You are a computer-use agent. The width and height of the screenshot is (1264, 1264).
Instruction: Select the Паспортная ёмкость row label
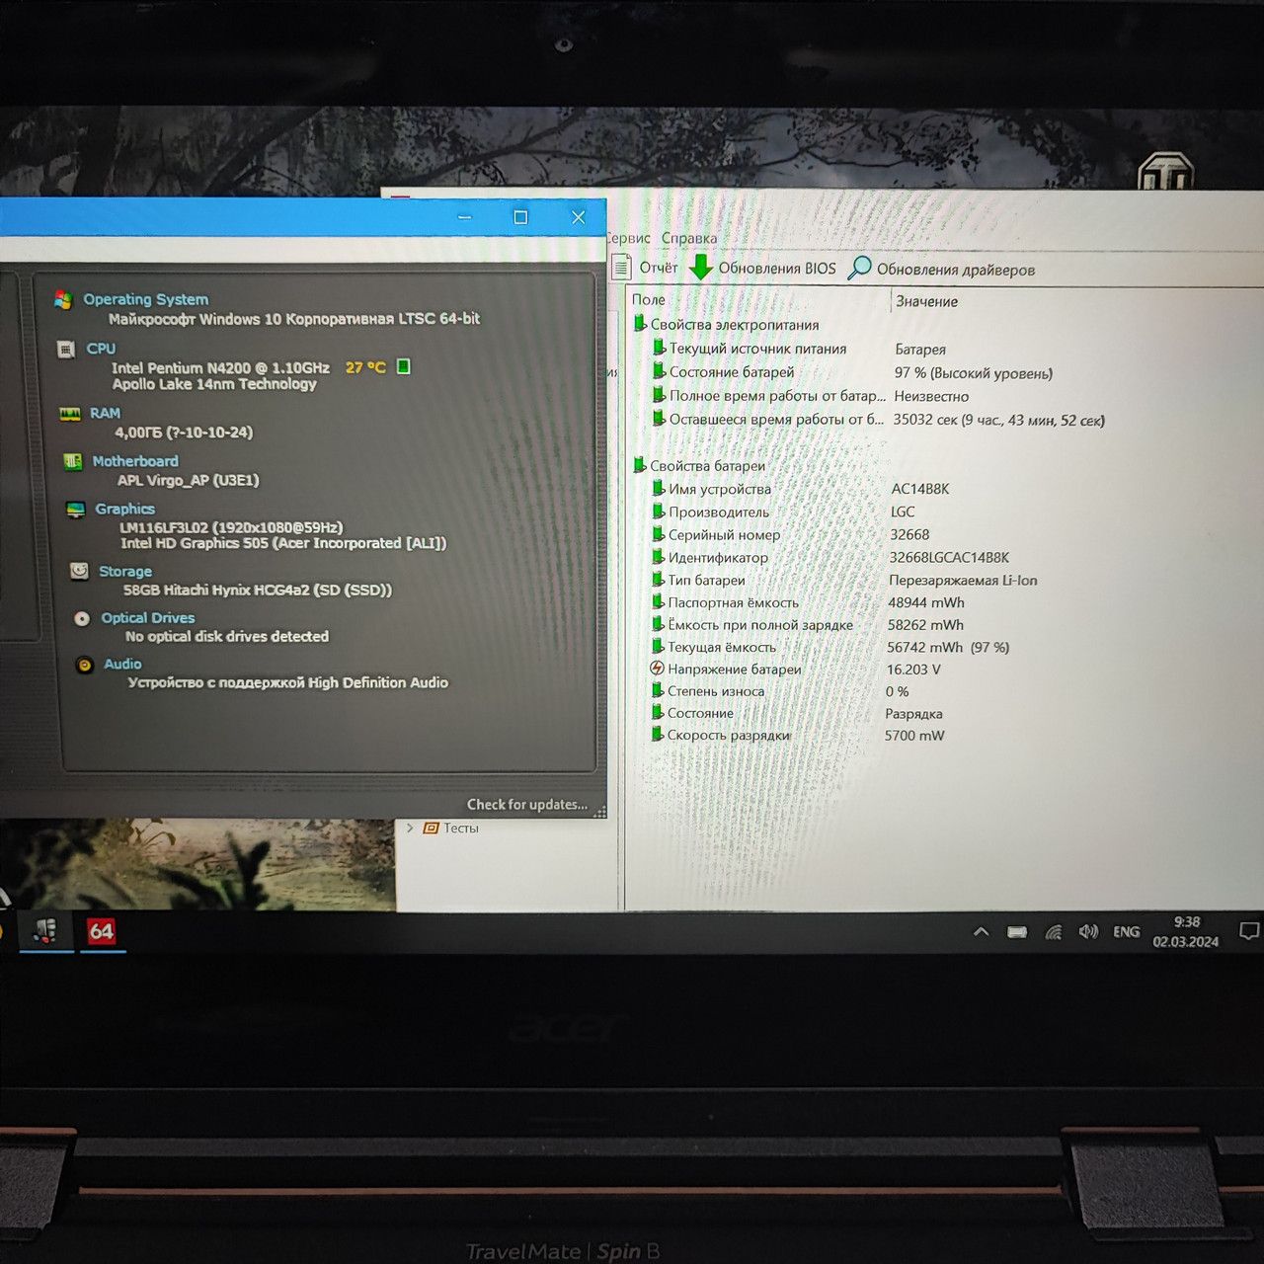point(733,602)
